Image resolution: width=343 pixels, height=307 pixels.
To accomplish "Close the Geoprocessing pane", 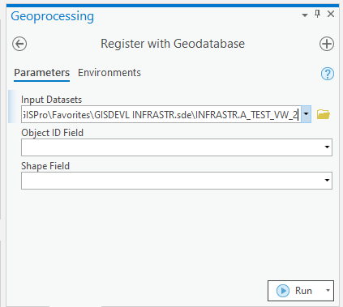I will click(x=331, y=14).
